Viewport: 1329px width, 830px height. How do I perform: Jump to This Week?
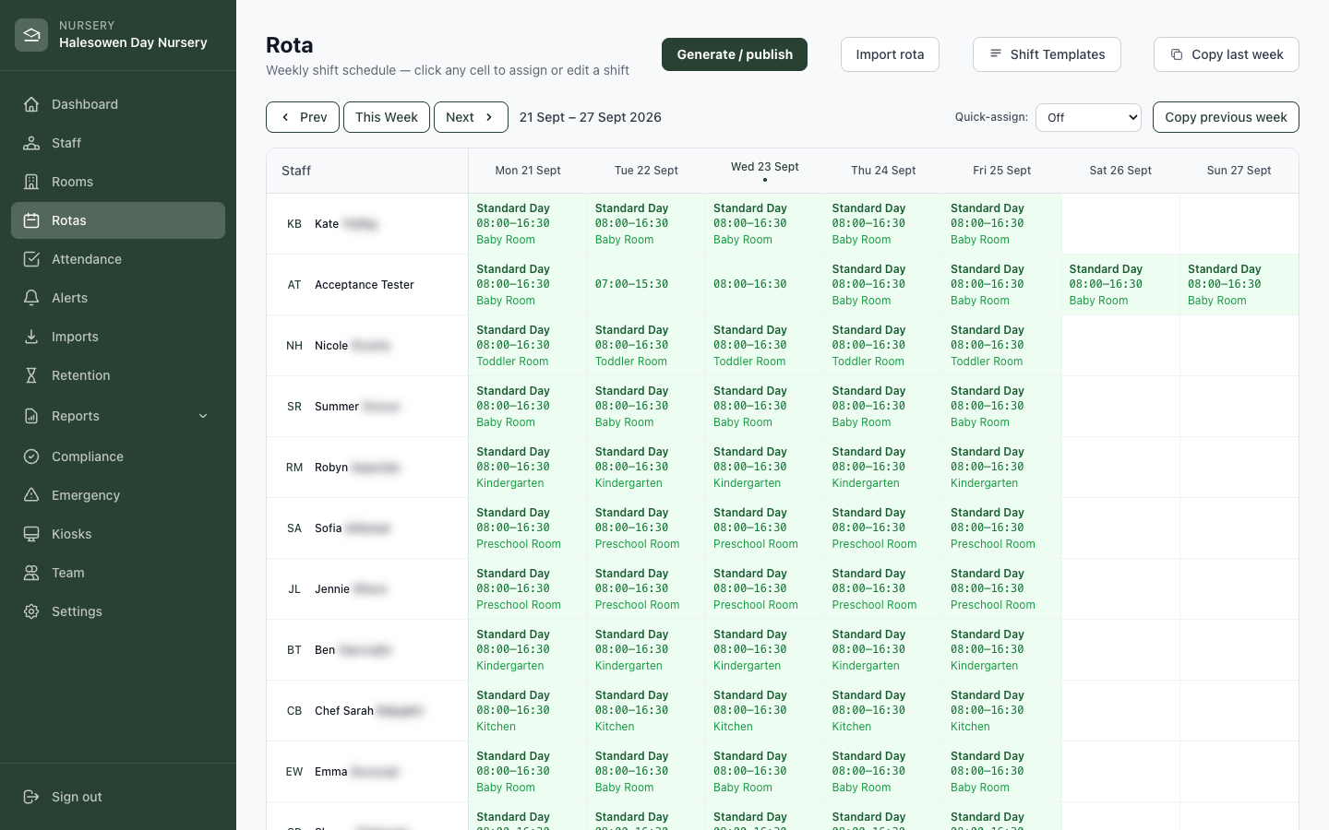point(387,117)
